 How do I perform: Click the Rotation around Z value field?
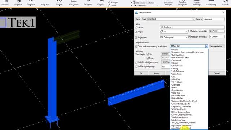click(217, 31)
